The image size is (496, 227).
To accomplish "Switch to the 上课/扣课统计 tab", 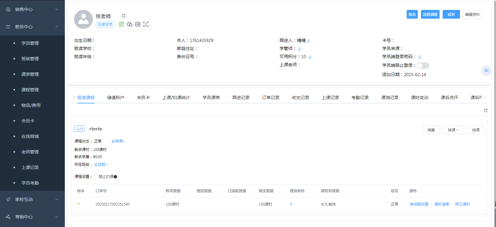I will 176,98.
